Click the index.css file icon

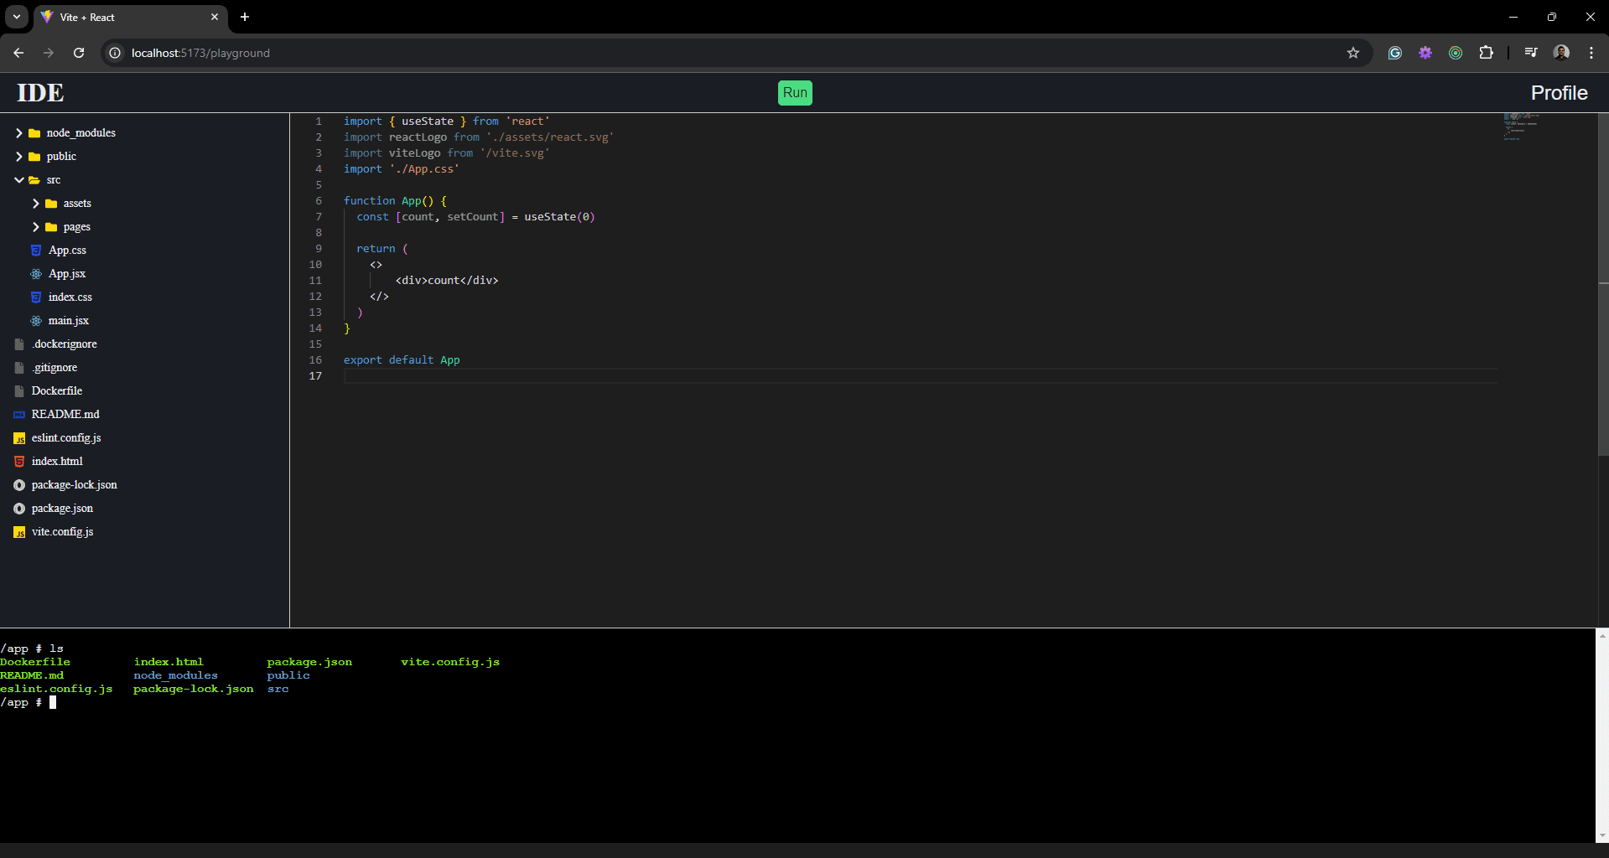pos(36,297)
